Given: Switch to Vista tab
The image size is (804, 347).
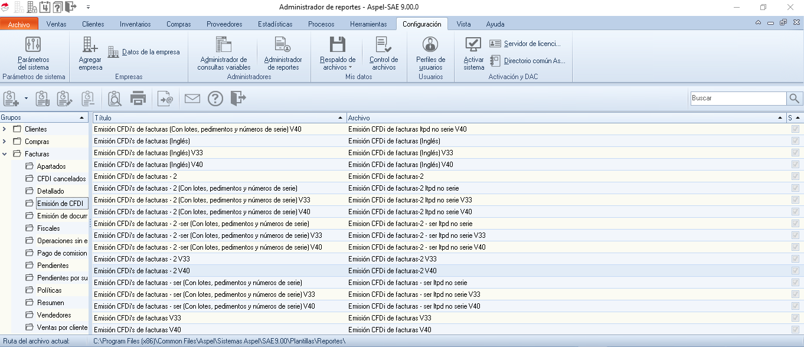Looking at the screenshot, I should click(x=463, y=24).
